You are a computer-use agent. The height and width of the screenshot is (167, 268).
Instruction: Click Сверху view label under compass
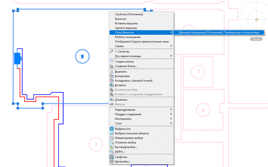point(256,39)
